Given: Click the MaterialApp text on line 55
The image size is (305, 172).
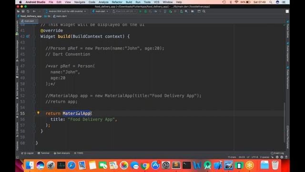Looking at the screenshot, I should point(76,114).
